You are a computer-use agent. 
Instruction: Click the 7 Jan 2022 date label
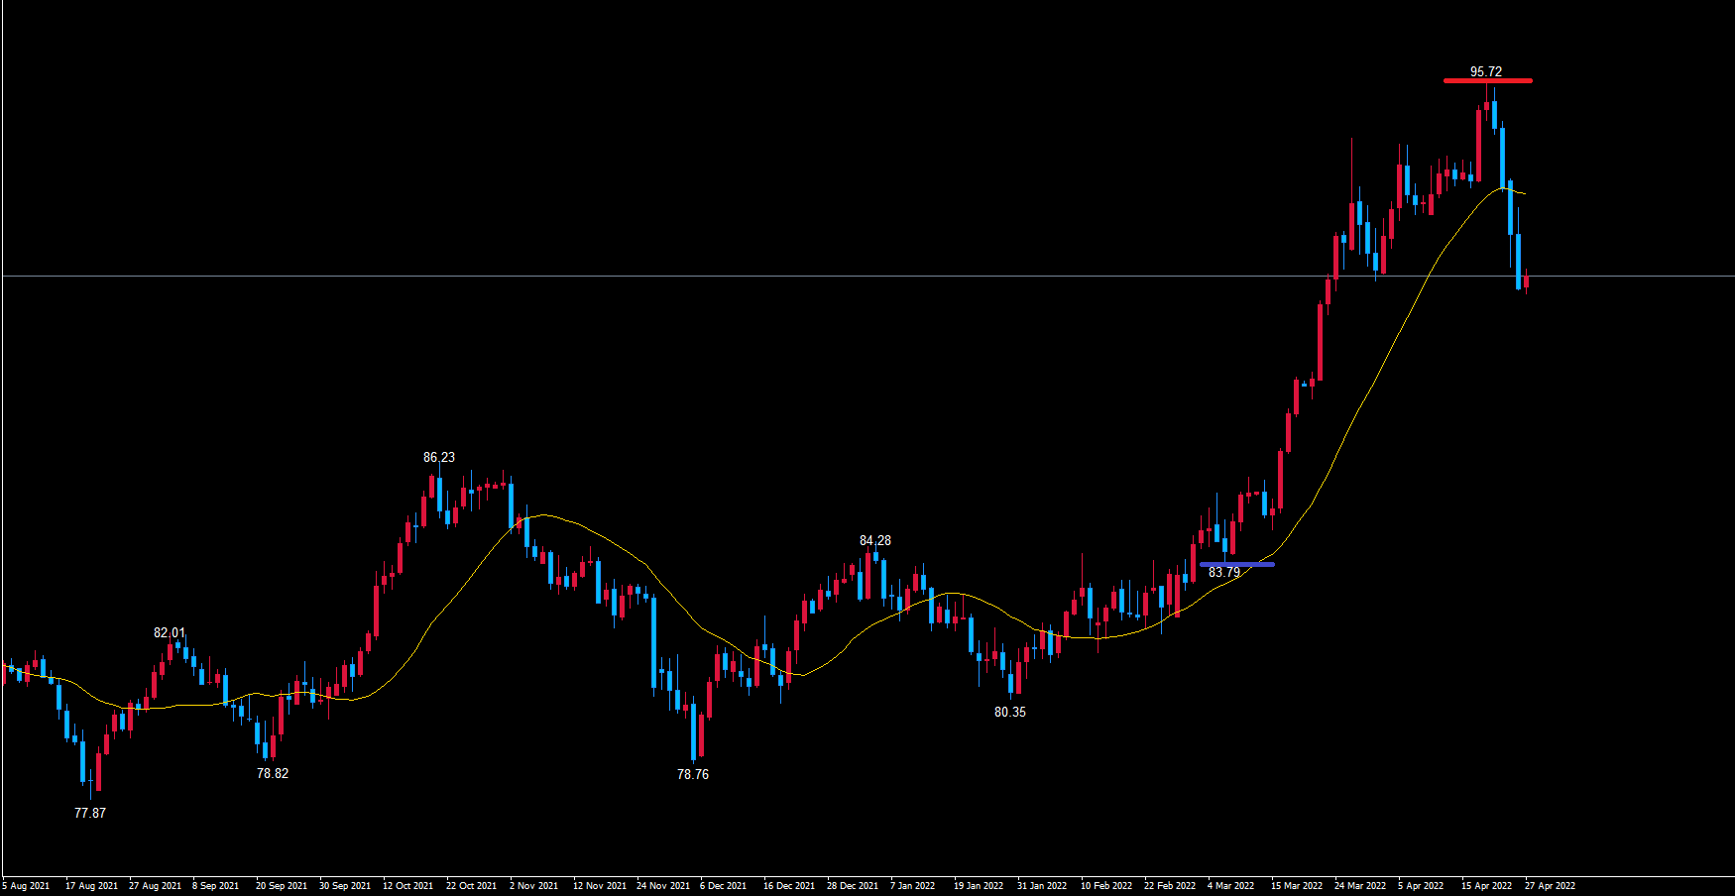[x=912, y=886]
